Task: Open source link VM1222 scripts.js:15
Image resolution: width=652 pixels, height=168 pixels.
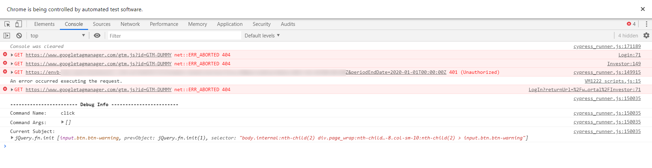Action: click(613, 81)
